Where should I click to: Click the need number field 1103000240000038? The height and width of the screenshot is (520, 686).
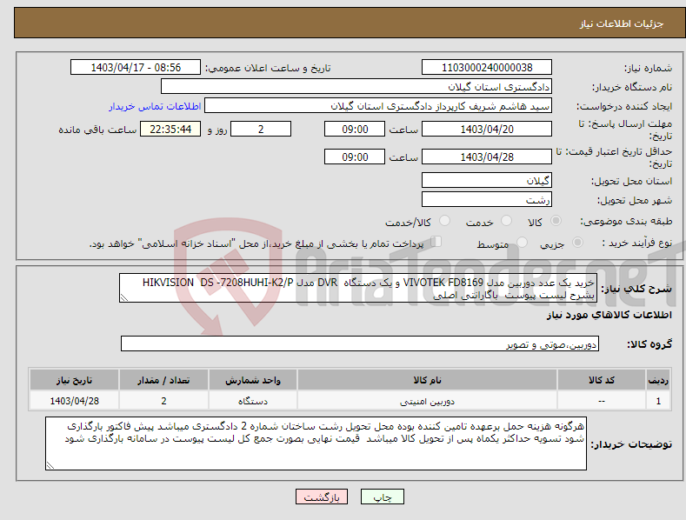coord(487,68)
